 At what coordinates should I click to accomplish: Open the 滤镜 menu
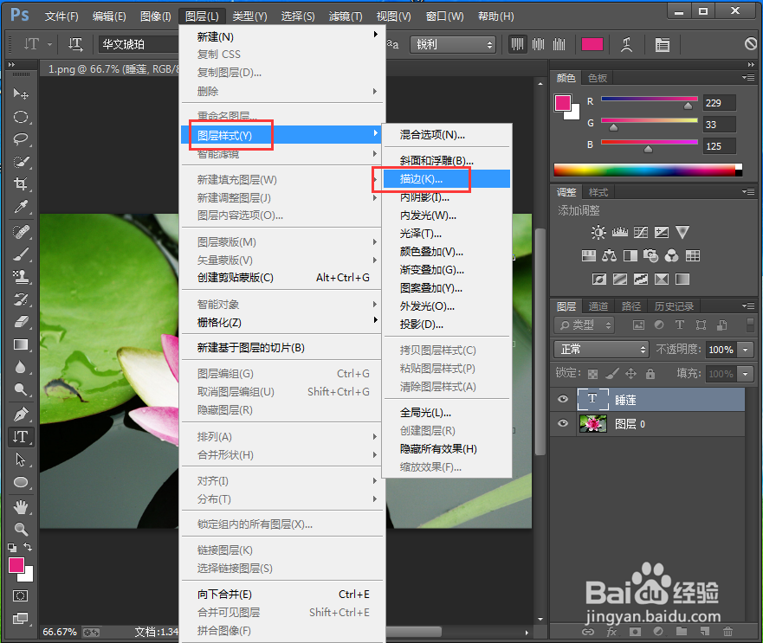(x=345, y=16)
